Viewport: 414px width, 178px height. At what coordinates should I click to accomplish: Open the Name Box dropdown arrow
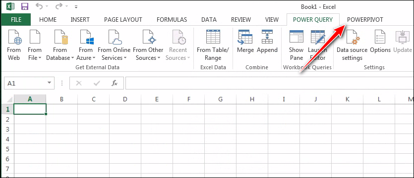50,83
